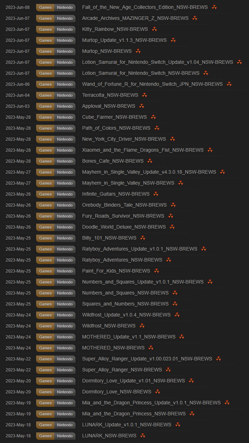Image resolution: width=249 pixels, height=443 pixels.
Task: Click nuke icon beside Wand_of_Fortune_R release
Action: click(229, 84)
